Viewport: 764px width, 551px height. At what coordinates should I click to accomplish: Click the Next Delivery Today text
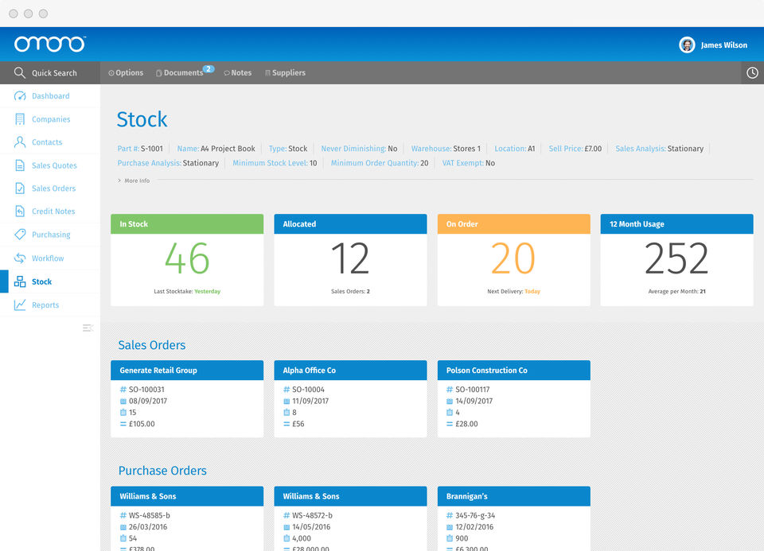513,292
